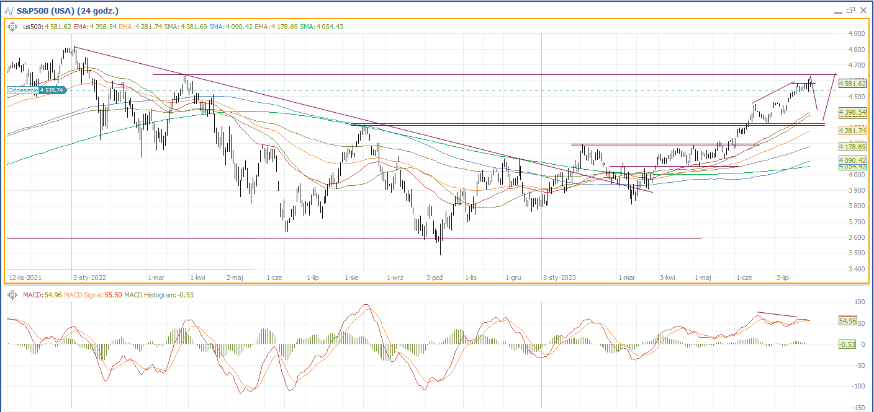This screenshot has width=874, height=412.
Task: Minimize the S&P500 chart window
Action: [837, 11]
